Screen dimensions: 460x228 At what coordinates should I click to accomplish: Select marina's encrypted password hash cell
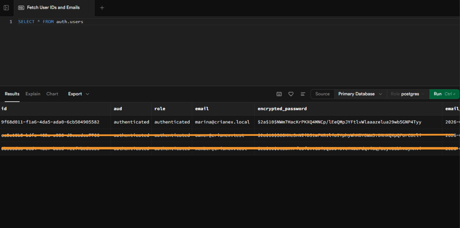tap(348, 122)
